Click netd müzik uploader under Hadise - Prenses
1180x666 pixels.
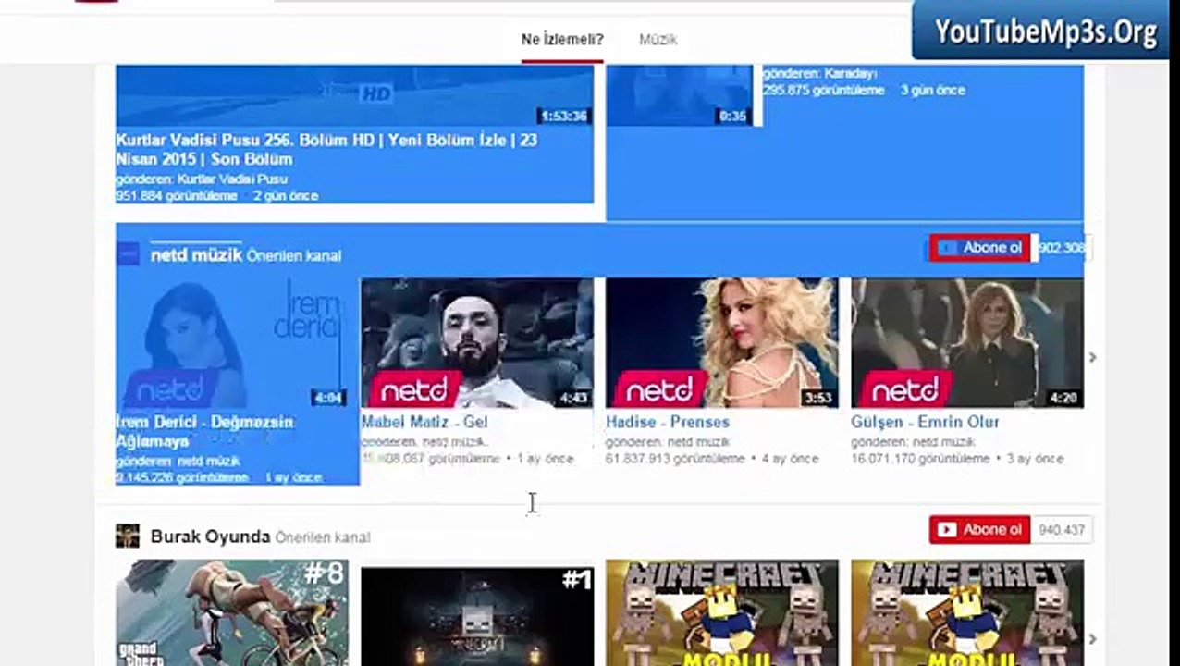point(699,442)
